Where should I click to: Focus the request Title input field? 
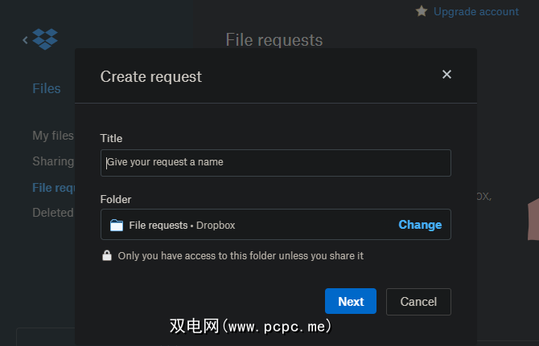[275, 162]
